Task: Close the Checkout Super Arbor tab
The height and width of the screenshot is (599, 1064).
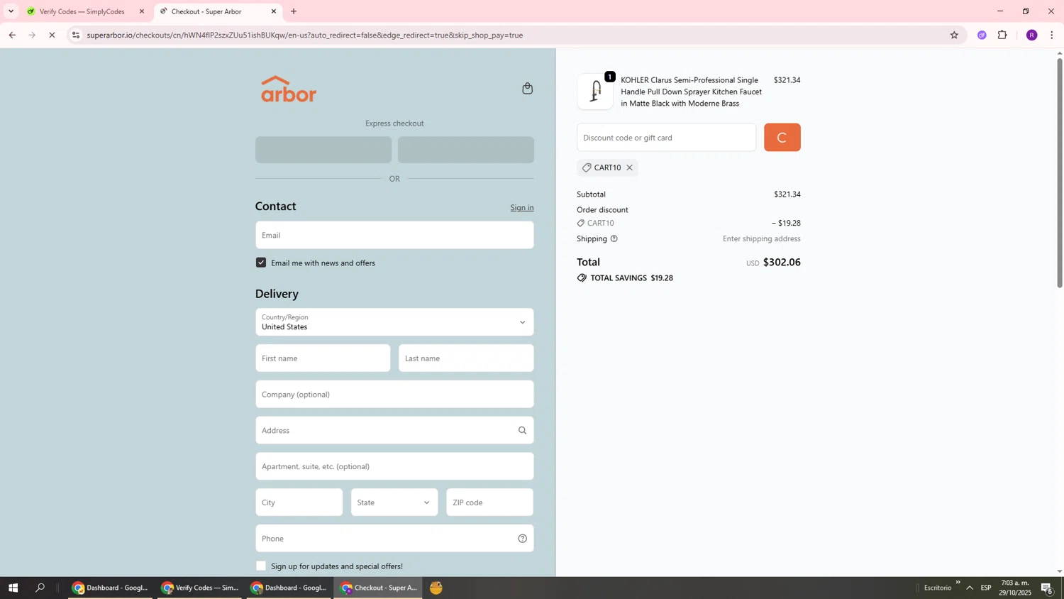Action: 274,11
